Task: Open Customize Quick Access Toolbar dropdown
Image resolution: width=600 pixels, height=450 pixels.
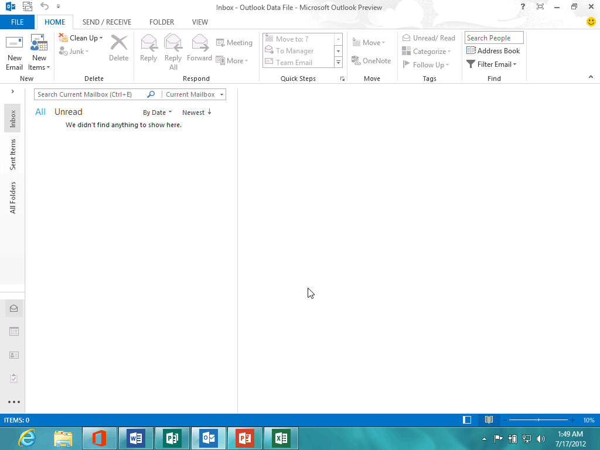Action: [x=58, y=6]
